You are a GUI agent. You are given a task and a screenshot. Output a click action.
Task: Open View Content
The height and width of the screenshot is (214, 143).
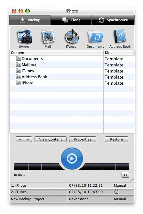click(x=51, y=139)
